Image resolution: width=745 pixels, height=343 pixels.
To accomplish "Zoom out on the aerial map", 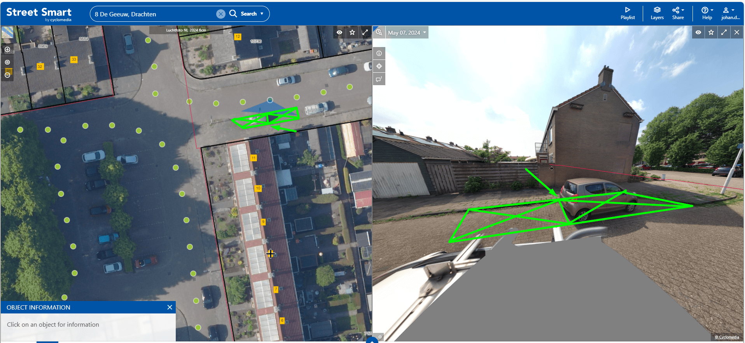I will pyautogui.click(x=7, y=75).
